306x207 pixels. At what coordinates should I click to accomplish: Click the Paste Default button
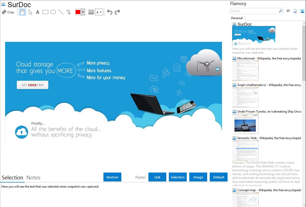click(219, 177)
